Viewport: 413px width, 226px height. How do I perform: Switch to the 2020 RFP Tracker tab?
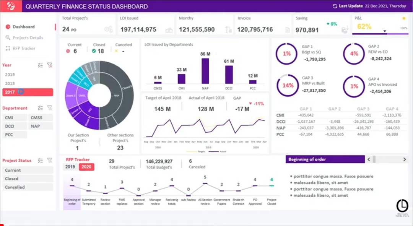87,167
